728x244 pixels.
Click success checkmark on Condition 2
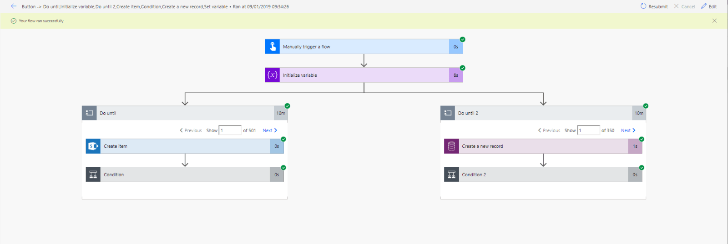pos(642,168)
